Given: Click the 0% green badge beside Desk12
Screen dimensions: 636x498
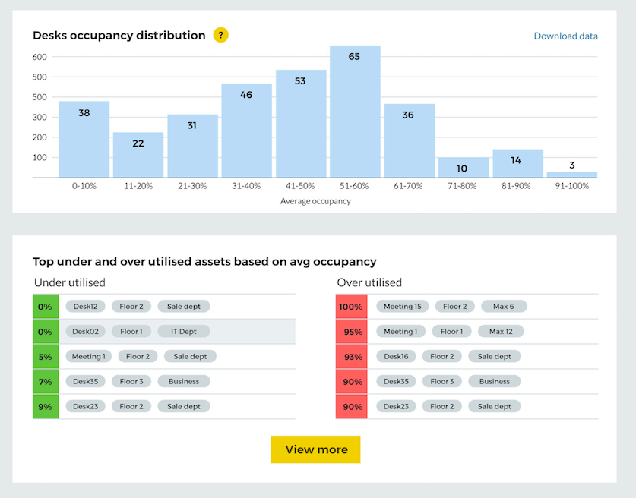Looking at the screenshot, I should click(x=44, y=306).
